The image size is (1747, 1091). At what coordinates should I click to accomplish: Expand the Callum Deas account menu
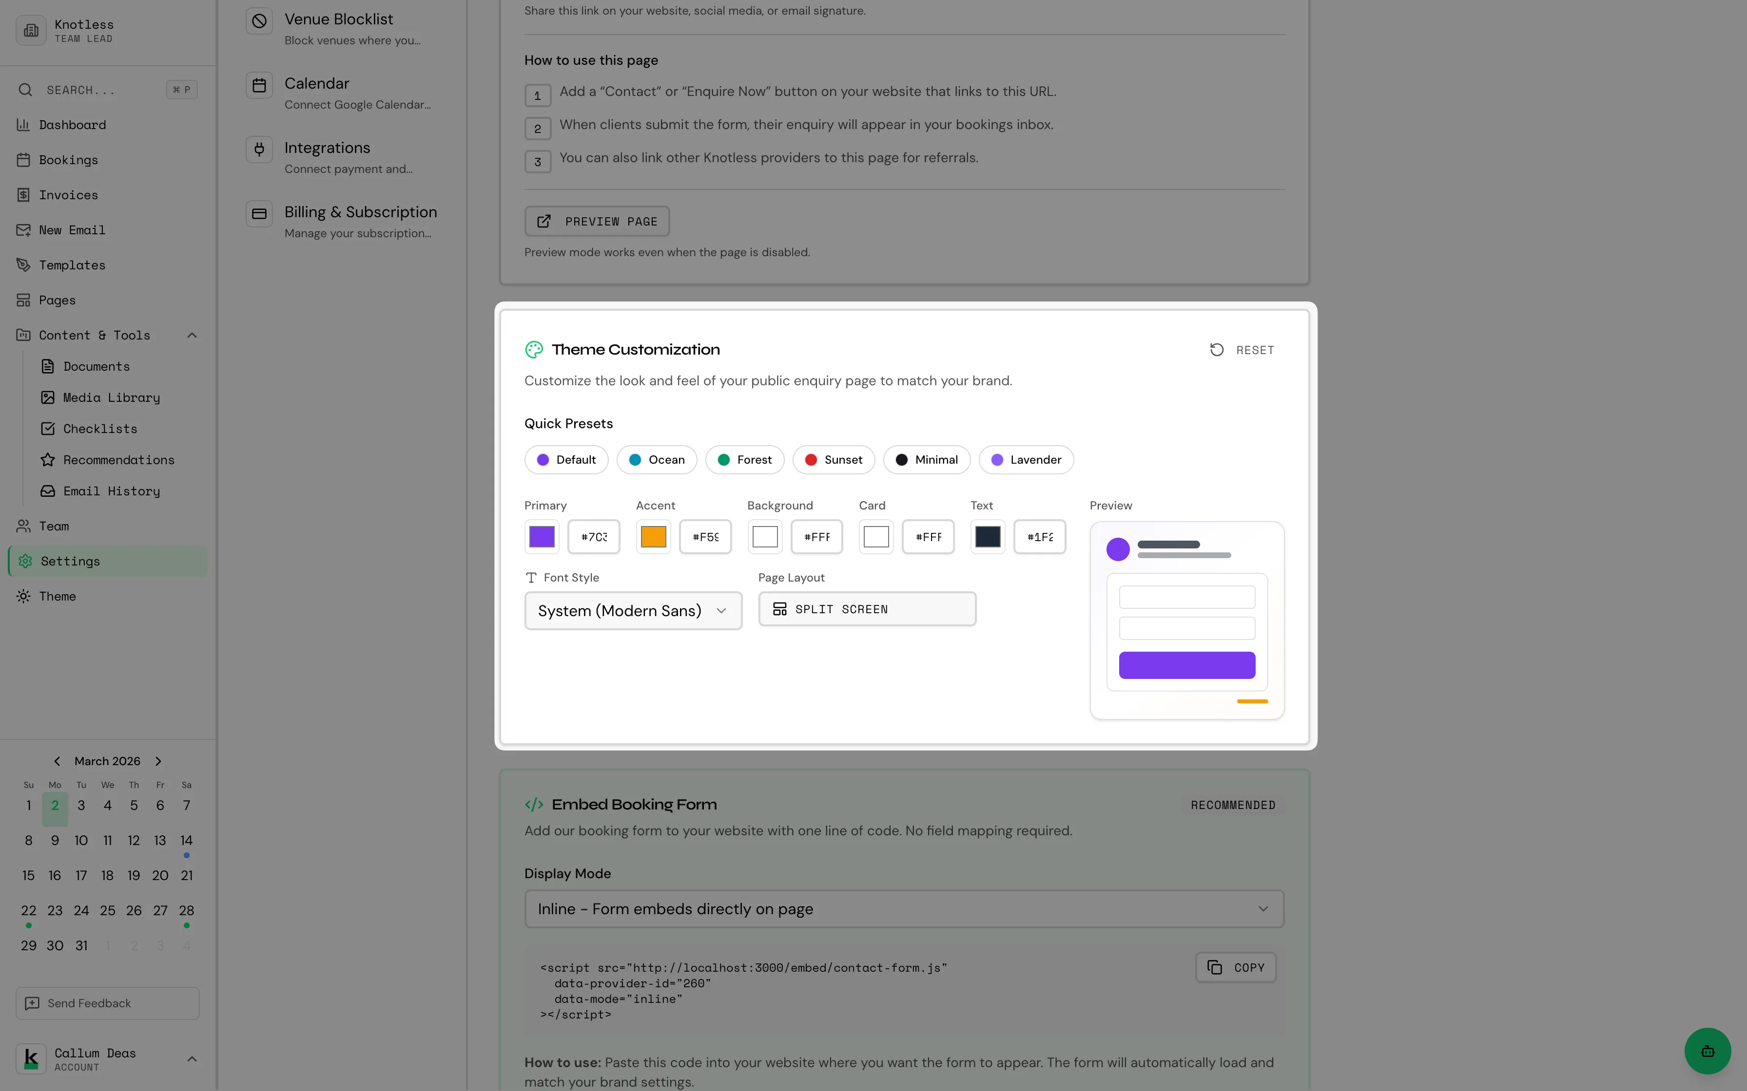click(x=191, y=1058)
